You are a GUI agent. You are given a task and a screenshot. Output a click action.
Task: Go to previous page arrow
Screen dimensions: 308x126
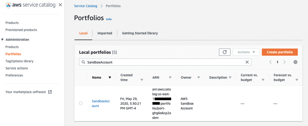270,62
